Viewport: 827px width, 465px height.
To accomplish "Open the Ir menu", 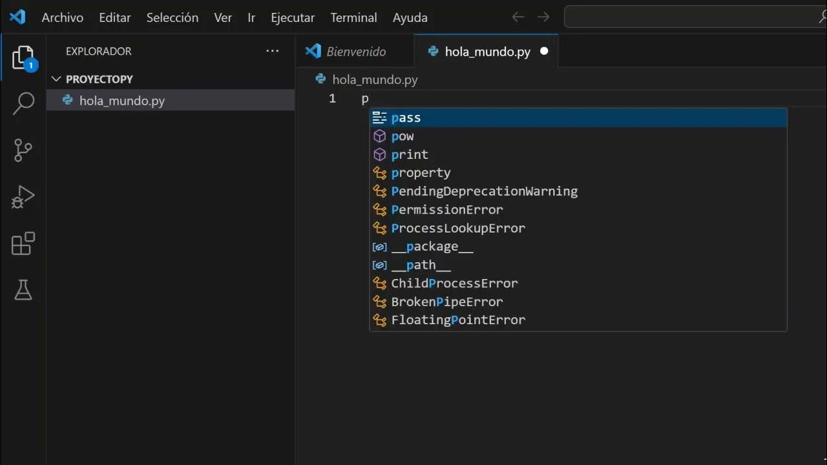I will [251, 17].
